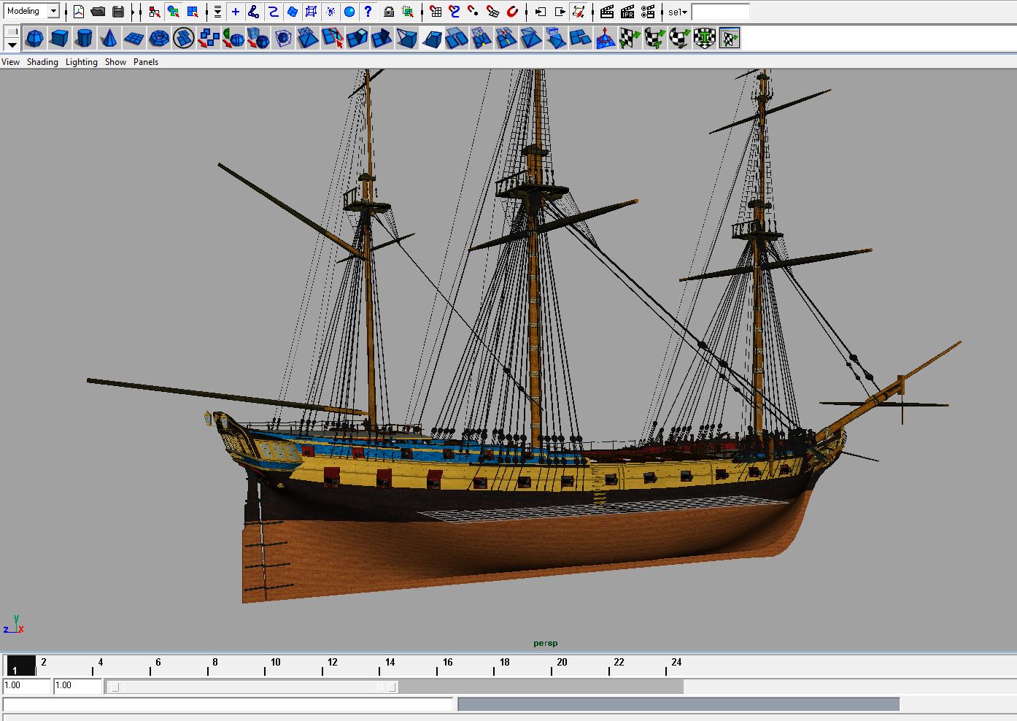Click the range slider right end handle
1017x721 pixels.
[x=393, y=687]
